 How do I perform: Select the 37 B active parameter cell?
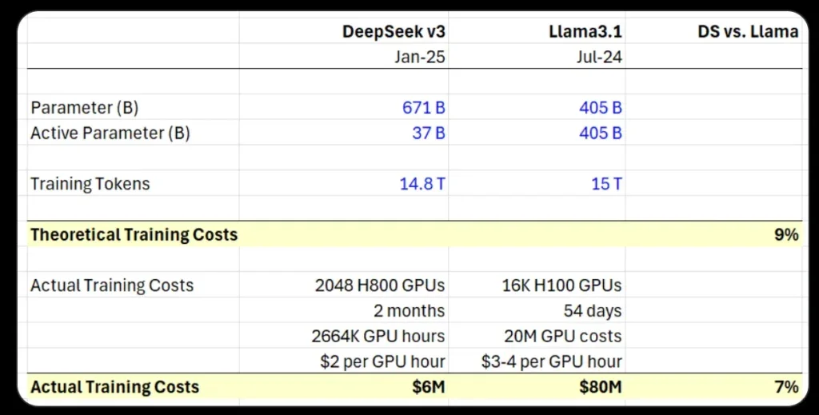[x=429, y=134]
